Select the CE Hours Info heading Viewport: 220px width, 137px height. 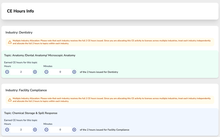point(20,11)
